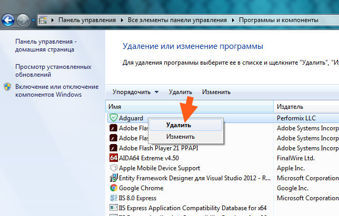Click FinalWire Ltd. publisher cell
The height and width of the screenshot is (216, 339).
[295, 158]
